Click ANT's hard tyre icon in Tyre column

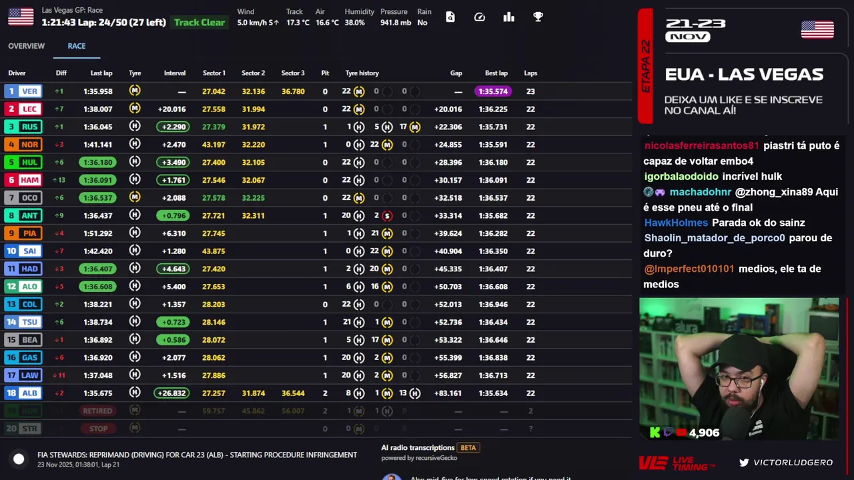[135, 215]
